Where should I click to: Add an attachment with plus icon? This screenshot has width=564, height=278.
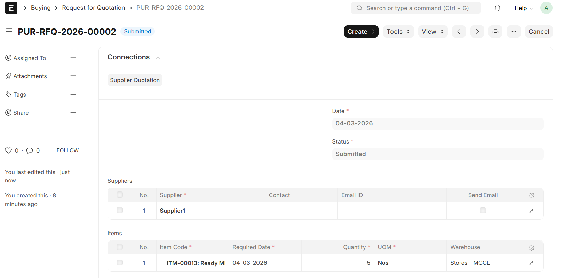tap(73, 76)
